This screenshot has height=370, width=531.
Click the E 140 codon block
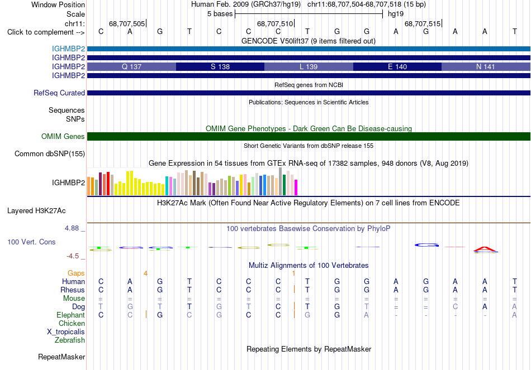click(x=397, y=66)
